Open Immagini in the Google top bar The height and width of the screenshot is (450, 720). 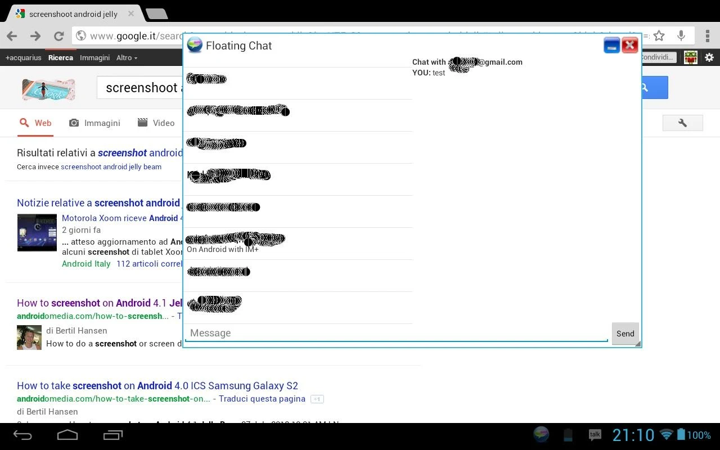94,57
